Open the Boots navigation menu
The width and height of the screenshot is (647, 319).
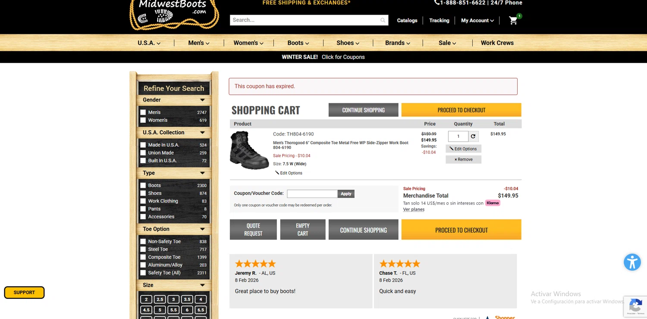(298, 43)
